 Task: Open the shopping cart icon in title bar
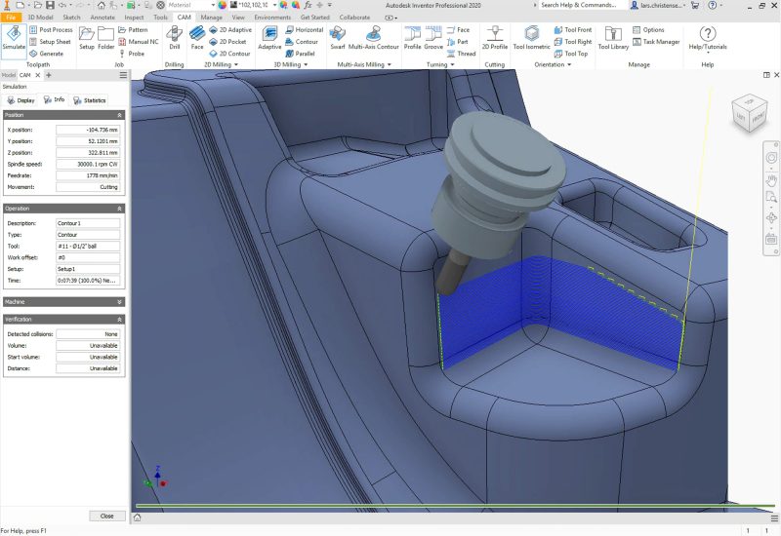(x=695, y=5)
